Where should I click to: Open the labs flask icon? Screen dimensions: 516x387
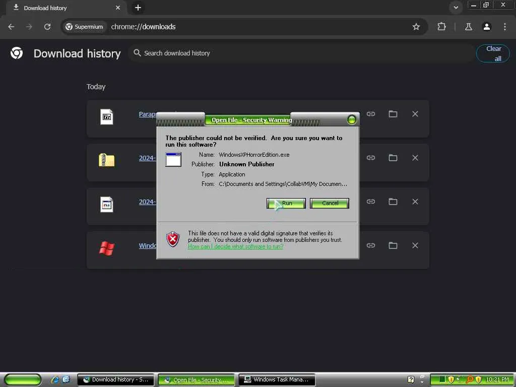468,27
